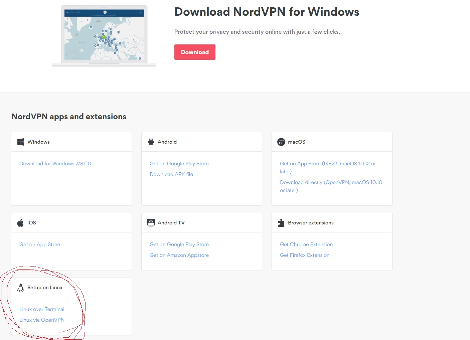This screenshot has width=470, height=340.
Task: Click the Android TV card title text
Action: coord(171,223)
